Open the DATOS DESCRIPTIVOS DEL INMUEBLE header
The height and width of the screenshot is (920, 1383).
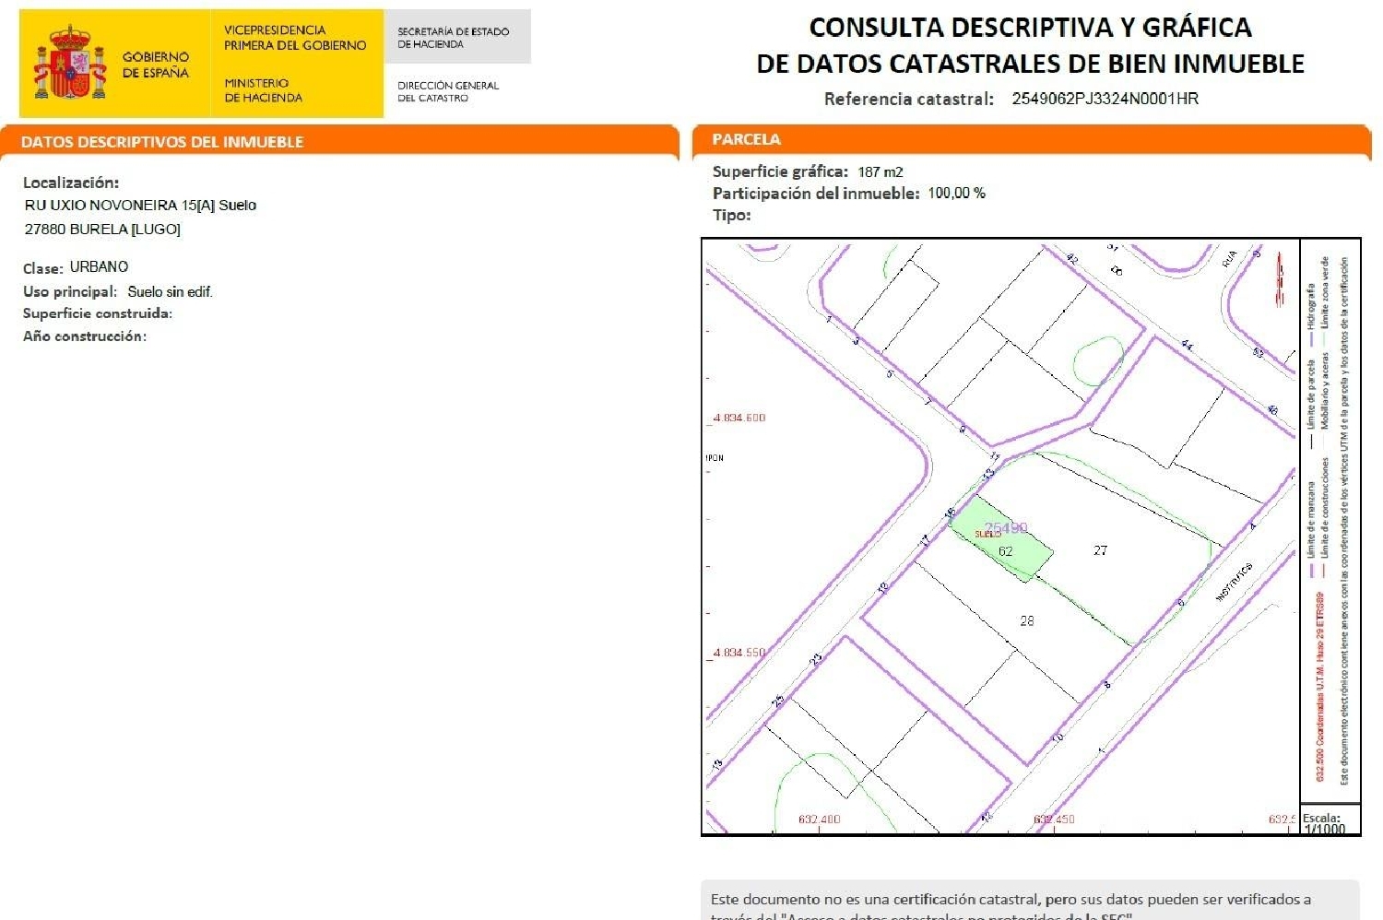(x=161, y=142)
